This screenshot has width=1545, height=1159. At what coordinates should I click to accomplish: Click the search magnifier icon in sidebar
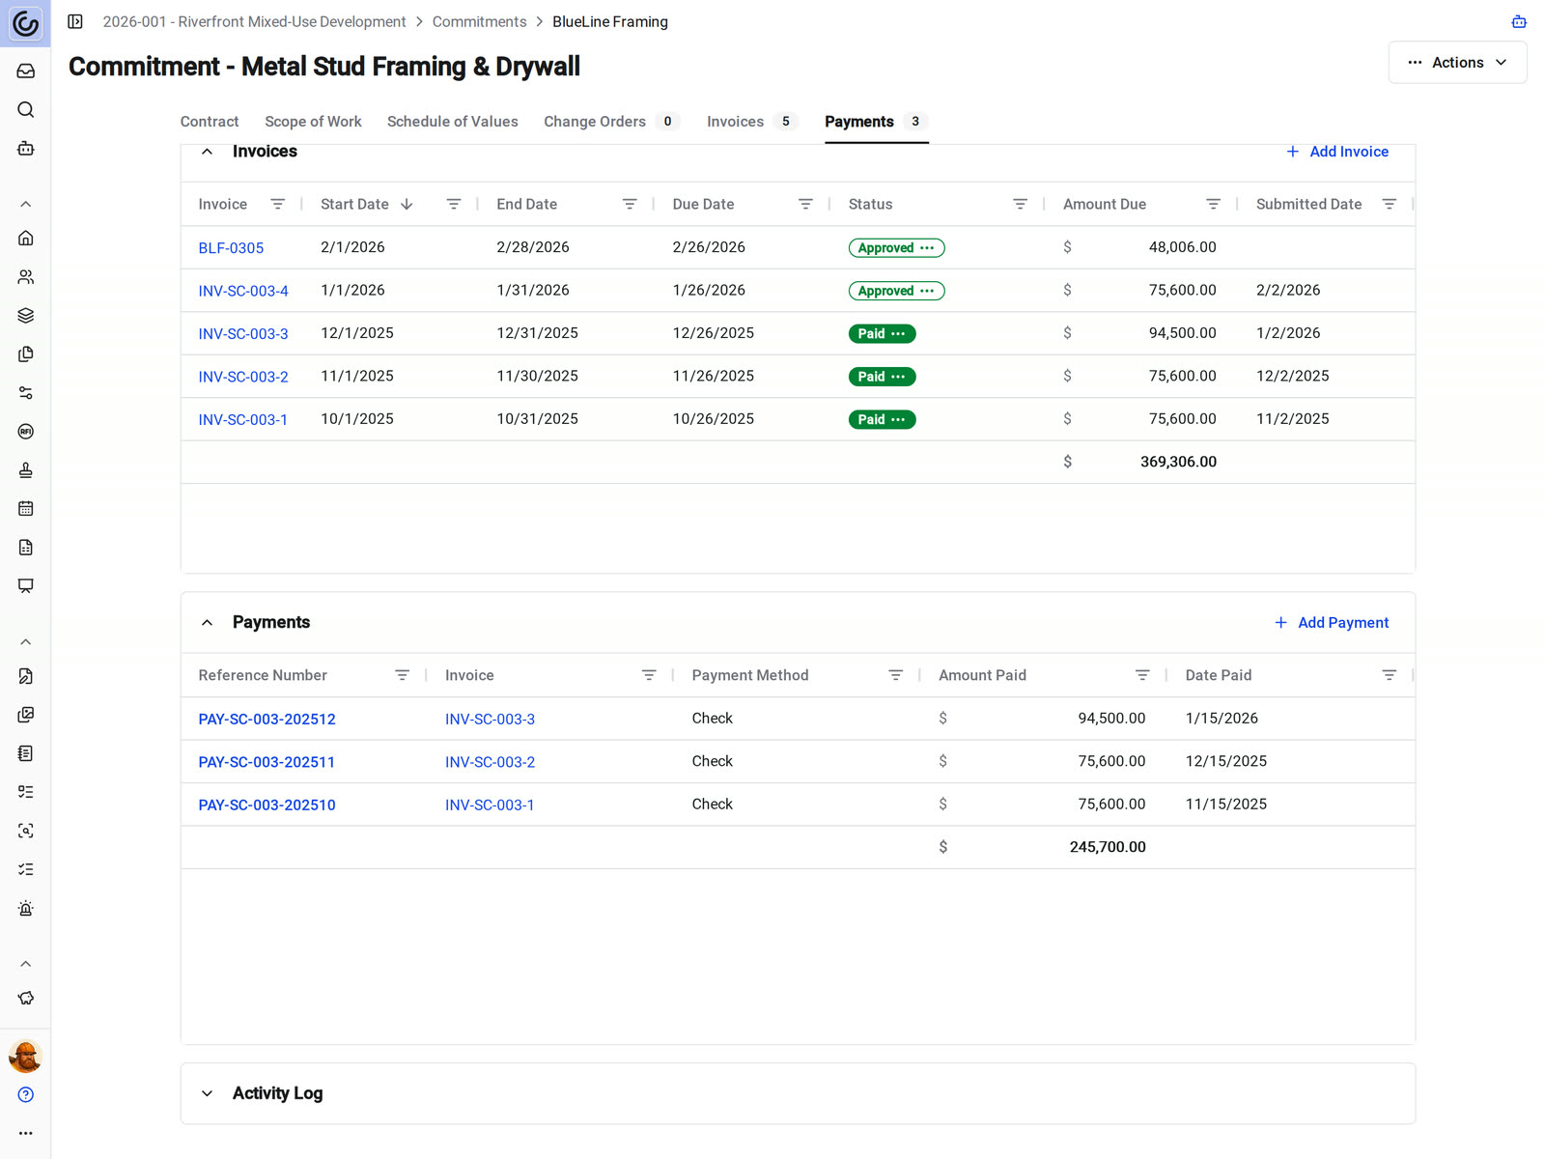26,110
